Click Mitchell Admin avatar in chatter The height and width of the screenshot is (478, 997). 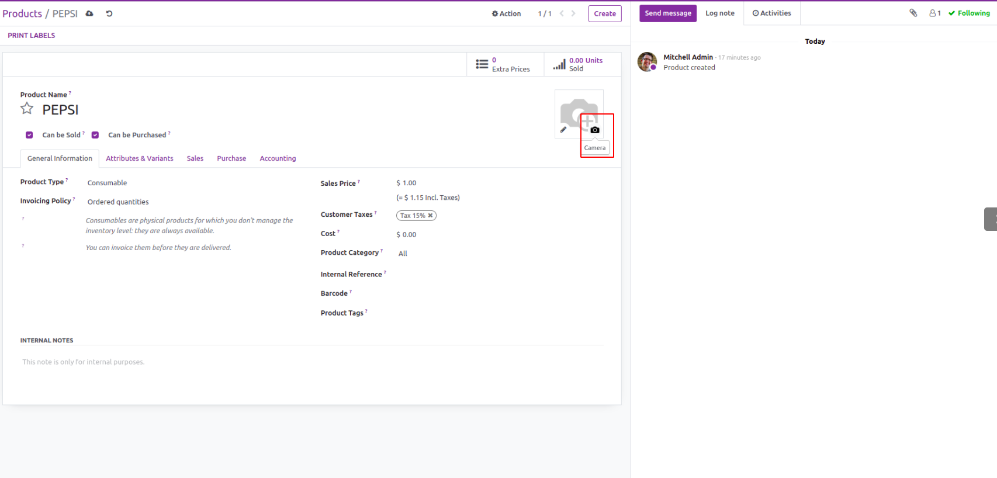tap(647, 61)
